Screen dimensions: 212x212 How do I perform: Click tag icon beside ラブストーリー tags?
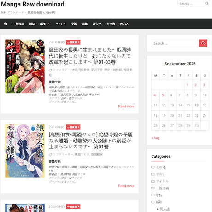tap(50, 155)
